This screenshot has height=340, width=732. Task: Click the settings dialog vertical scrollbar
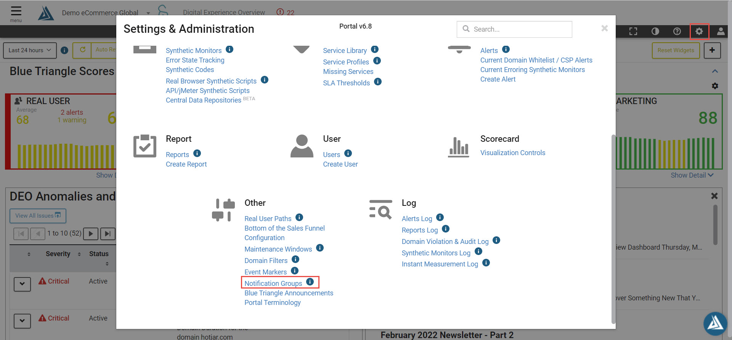(613, 229)
